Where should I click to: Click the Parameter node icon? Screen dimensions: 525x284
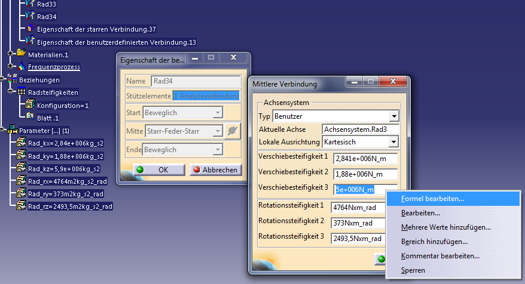coord(13,129)
